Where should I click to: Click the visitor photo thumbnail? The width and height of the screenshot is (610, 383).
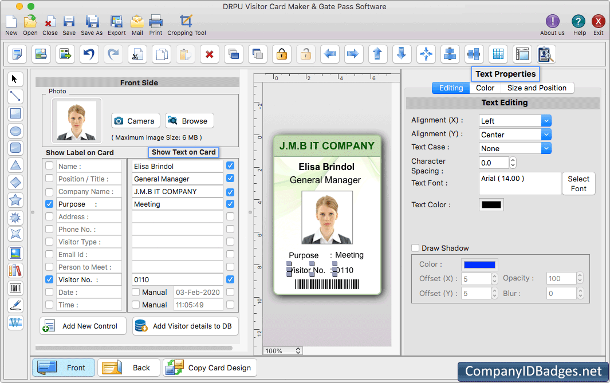[x=77, y=121]
